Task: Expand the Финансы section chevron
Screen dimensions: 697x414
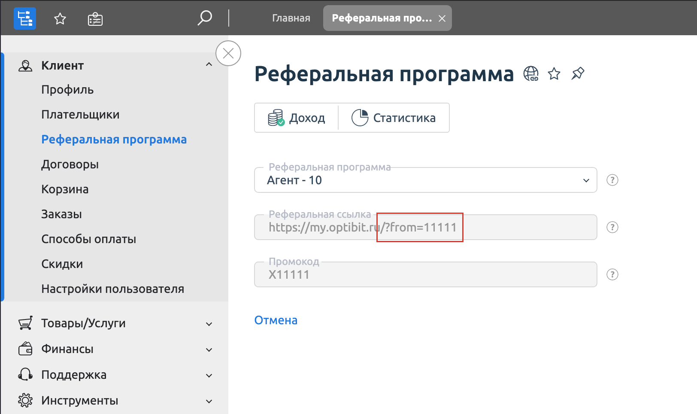Action: pos(209,350)
